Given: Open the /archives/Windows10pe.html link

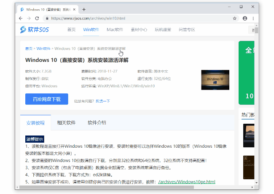Looking at the screenshot, I should 187,182.
